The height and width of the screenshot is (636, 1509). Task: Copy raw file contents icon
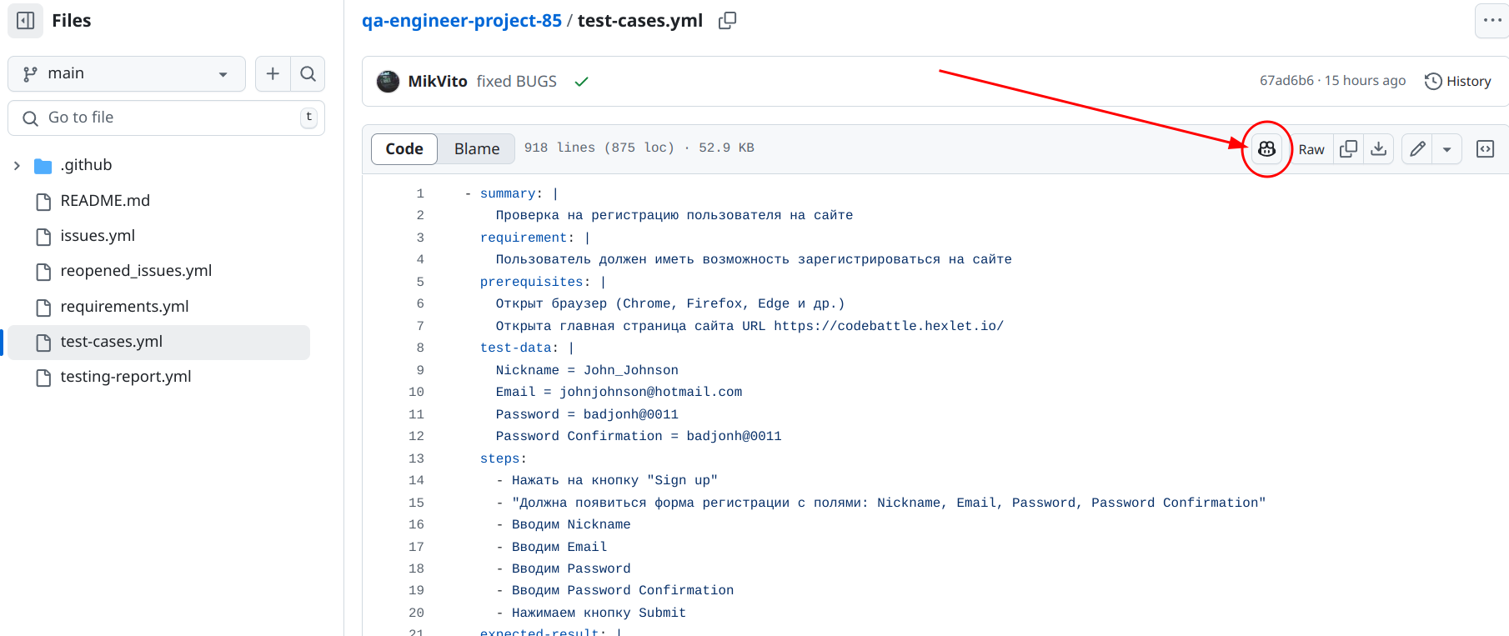click(x=1348, y=149)
